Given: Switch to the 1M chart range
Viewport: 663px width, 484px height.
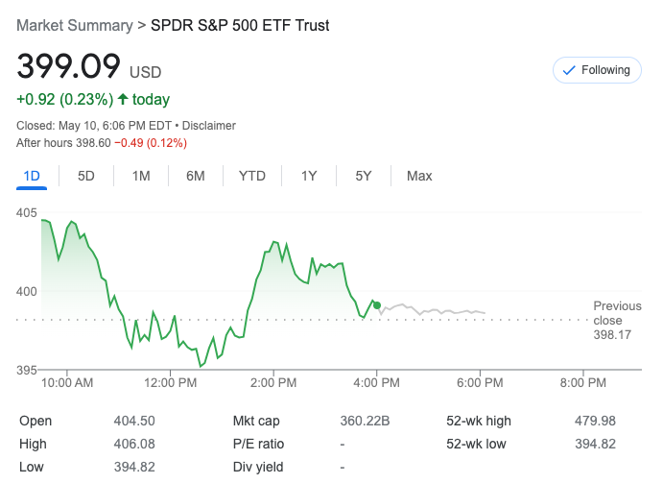Looking at the screenshot, I should pos(141,176).
